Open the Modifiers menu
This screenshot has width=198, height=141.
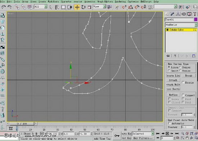point(53,2)
